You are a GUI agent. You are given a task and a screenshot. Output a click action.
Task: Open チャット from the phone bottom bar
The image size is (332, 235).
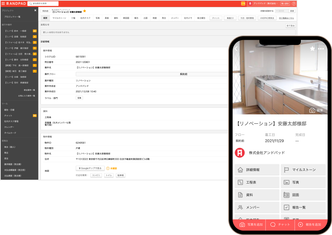[x=280, y=225]
